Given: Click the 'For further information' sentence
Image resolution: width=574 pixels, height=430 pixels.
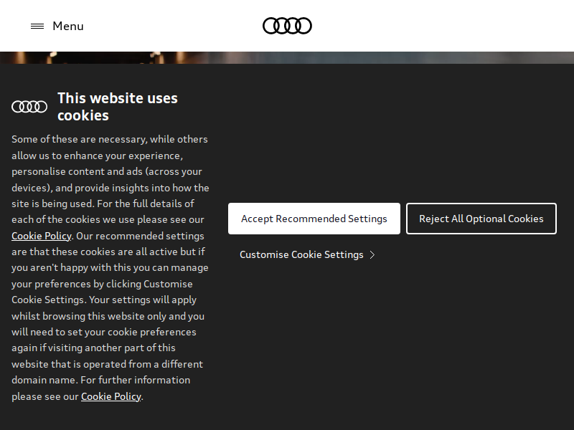Looking at the screenshot, I should [x=135, y=380].
